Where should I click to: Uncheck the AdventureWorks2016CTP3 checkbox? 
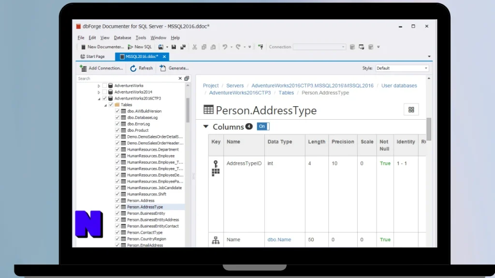tap(104, 98)
